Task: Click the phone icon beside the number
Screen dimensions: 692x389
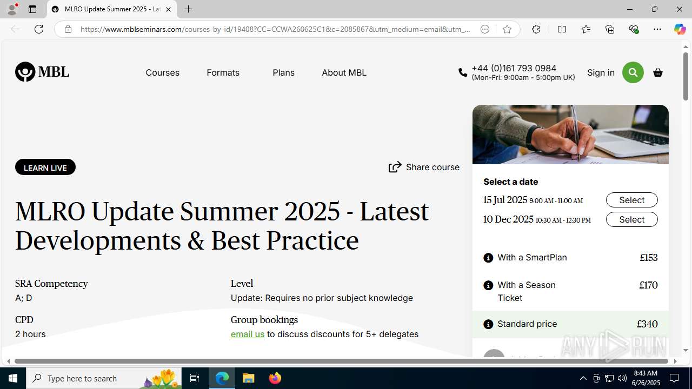Action: tap(463, 72)
